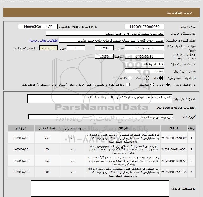Select the متوسط purchase type radio

coord(152,85)
